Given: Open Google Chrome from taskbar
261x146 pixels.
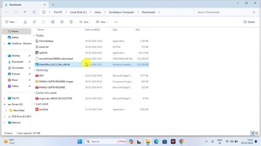Looking at the screenshot, I should pyautogui.click(x=181, y=142).
